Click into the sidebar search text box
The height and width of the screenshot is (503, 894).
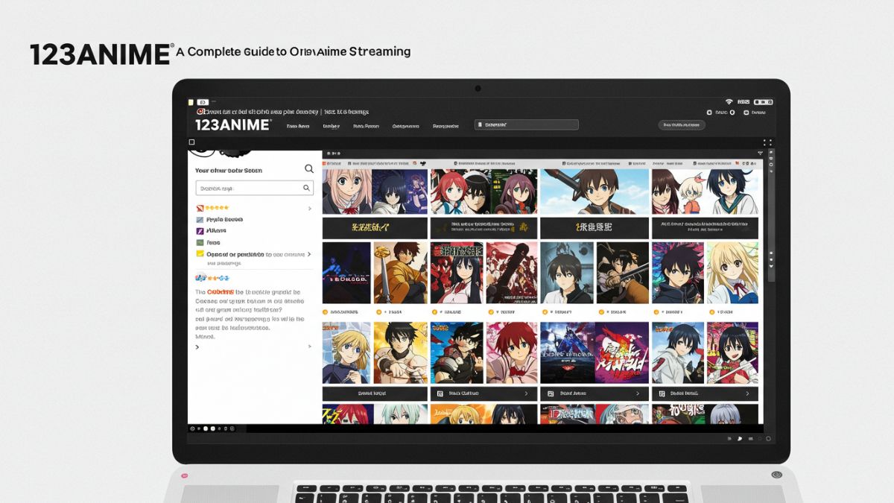pos(254,189)
